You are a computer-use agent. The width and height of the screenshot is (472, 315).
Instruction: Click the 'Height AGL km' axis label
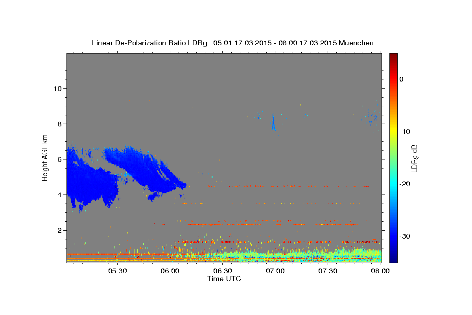point(45,158)
